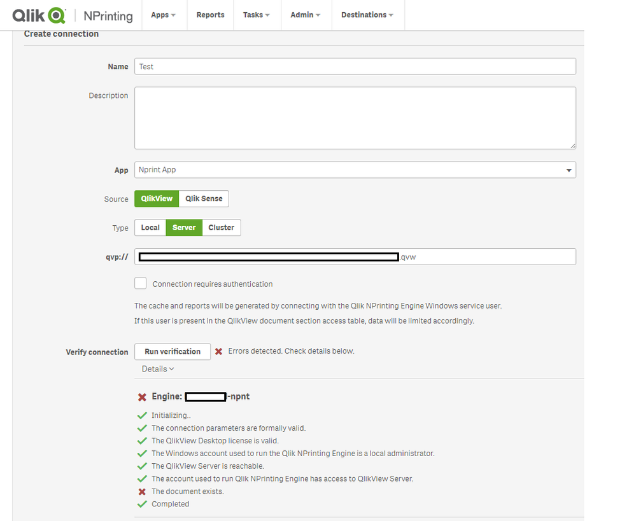Click check icon for QlikView Desktop license
The height and width of the screenshot is (521, 636).
[142, 441]
